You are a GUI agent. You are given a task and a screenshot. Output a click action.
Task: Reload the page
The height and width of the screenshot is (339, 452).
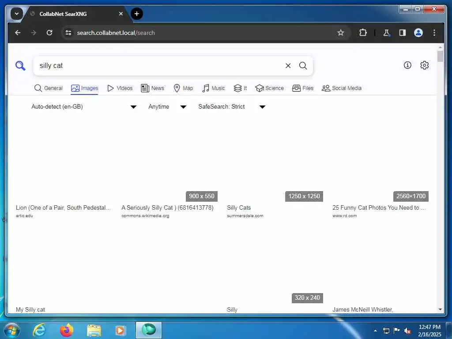point(49,33)
